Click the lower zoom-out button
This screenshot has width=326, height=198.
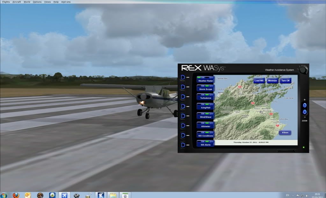pyautogui.click(x=305, y=112)
